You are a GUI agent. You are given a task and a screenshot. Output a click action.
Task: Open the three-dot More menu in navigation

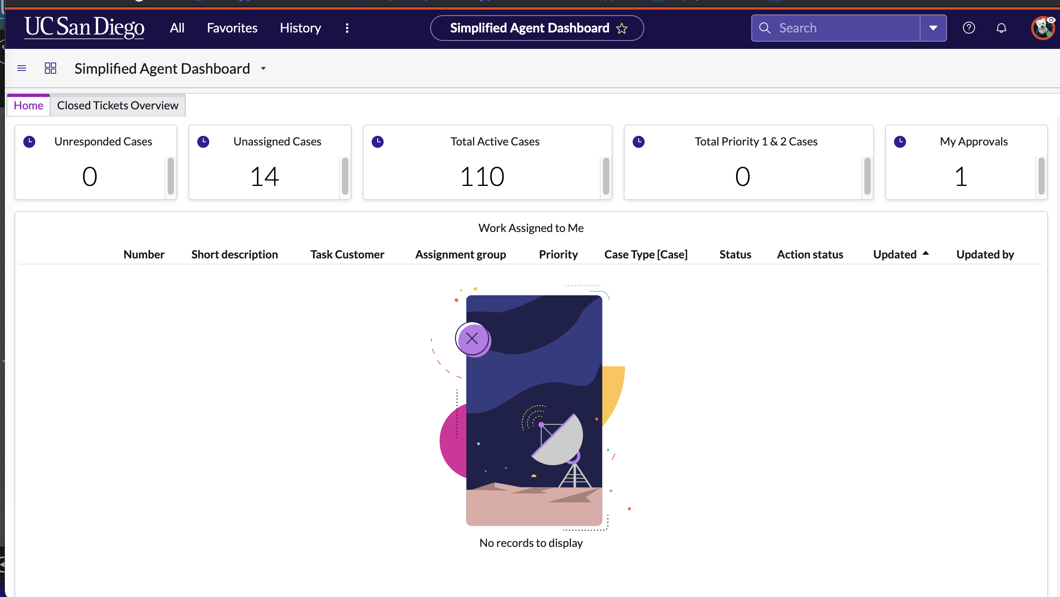point(347,28)
